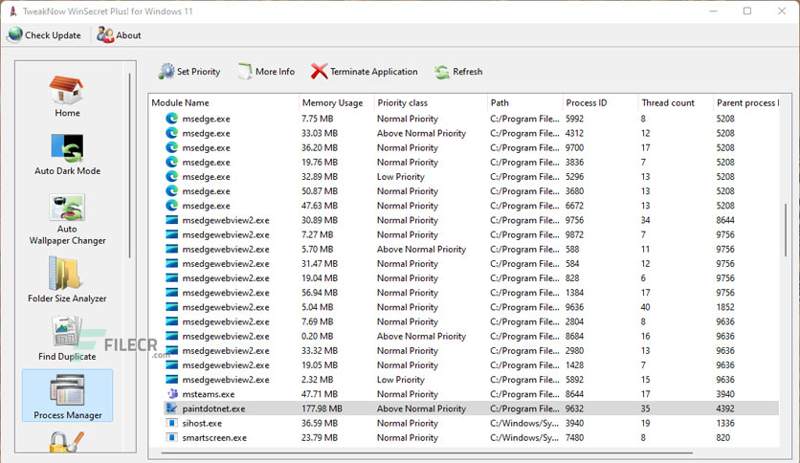Viewport: 800px width, 463px height.
Task: Click the red X Terminate Application icon
Action: pos(320,72)
